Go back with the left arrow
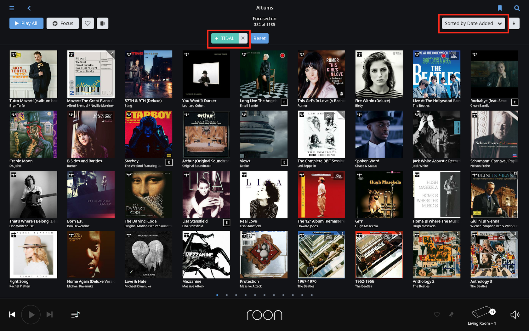Screen dimensions: 529x331 29,8
